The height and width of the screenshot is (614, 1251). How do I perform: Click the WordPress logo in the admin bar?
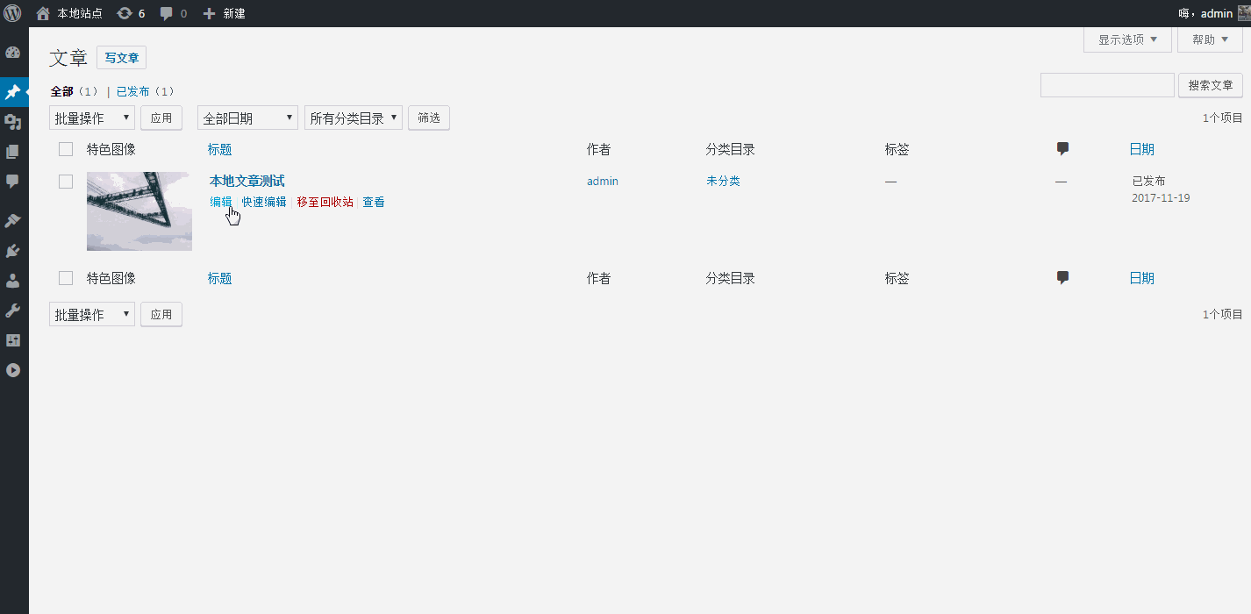pyautogui.click(x=13, y=13)
